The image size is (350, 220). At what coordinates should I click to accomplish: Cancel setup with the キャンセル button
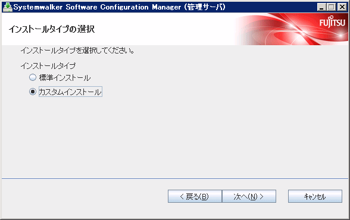[315, 196]
